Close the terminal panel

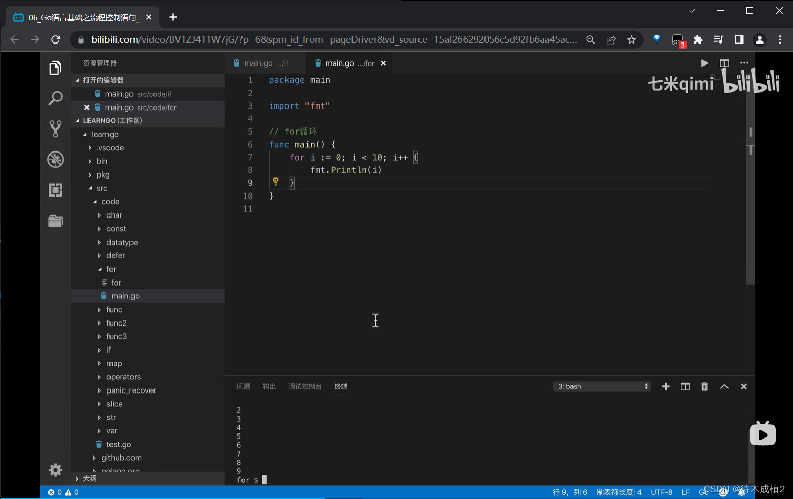point(744,386)
